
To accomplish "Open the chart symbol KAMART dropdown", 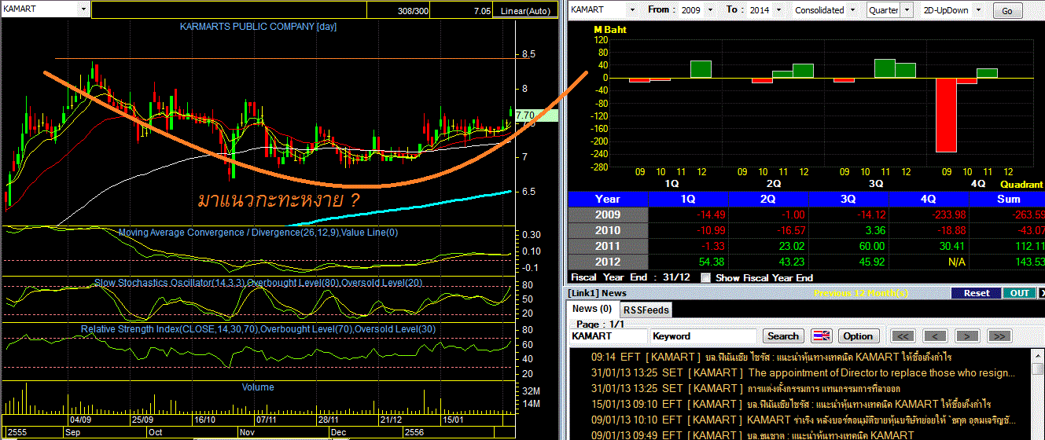I will (x=84, y=9).
